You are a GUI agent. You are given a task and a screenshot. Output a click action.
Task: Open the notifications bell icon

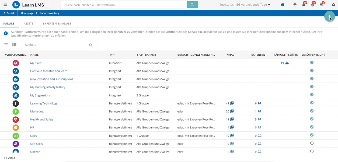[x=304, y=5]
